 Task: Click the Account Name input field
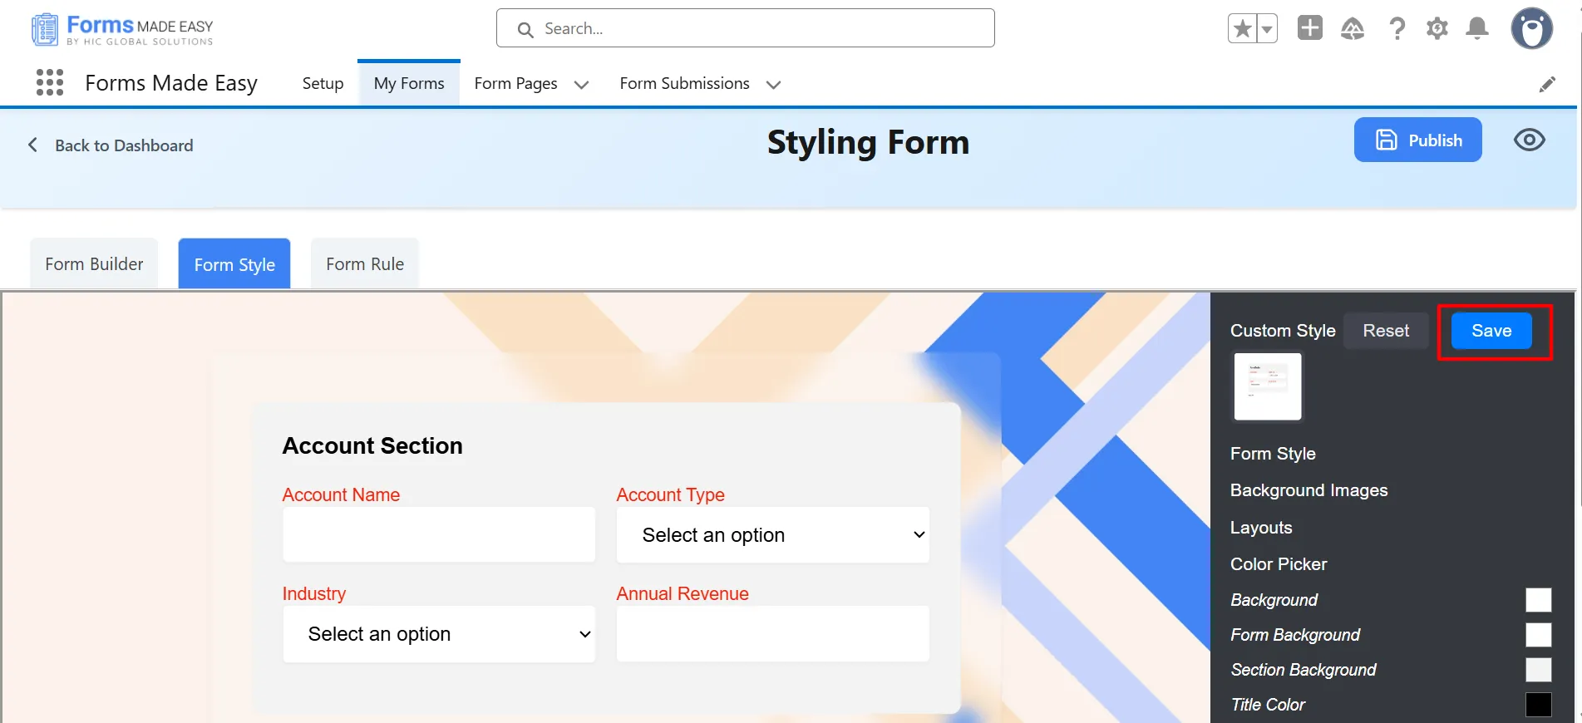tap(439, 535)
